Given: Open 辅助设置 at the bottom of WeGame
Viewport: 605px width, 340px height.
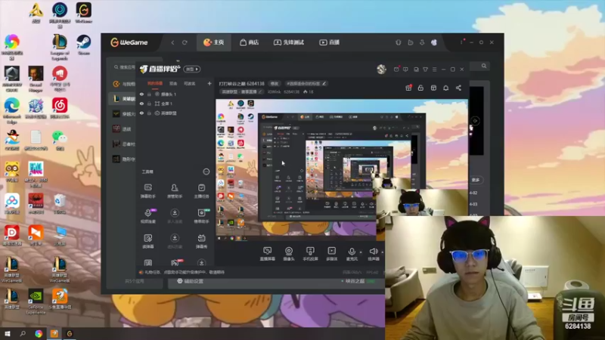Looking at the screenshot, I should click(191, 281).
